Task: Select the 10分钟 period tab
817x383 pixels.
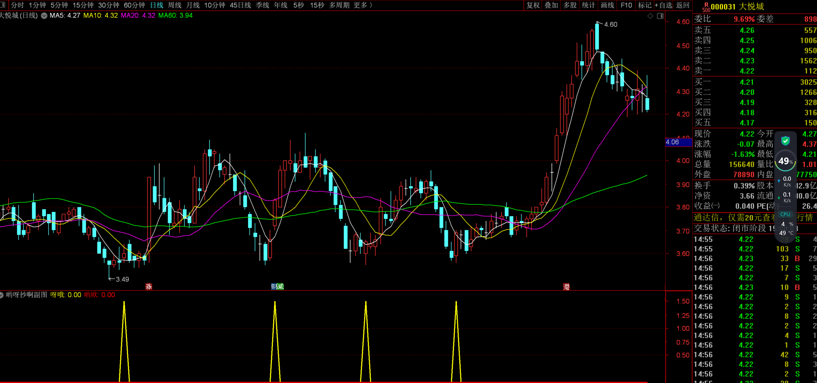Action: point(215,5)
